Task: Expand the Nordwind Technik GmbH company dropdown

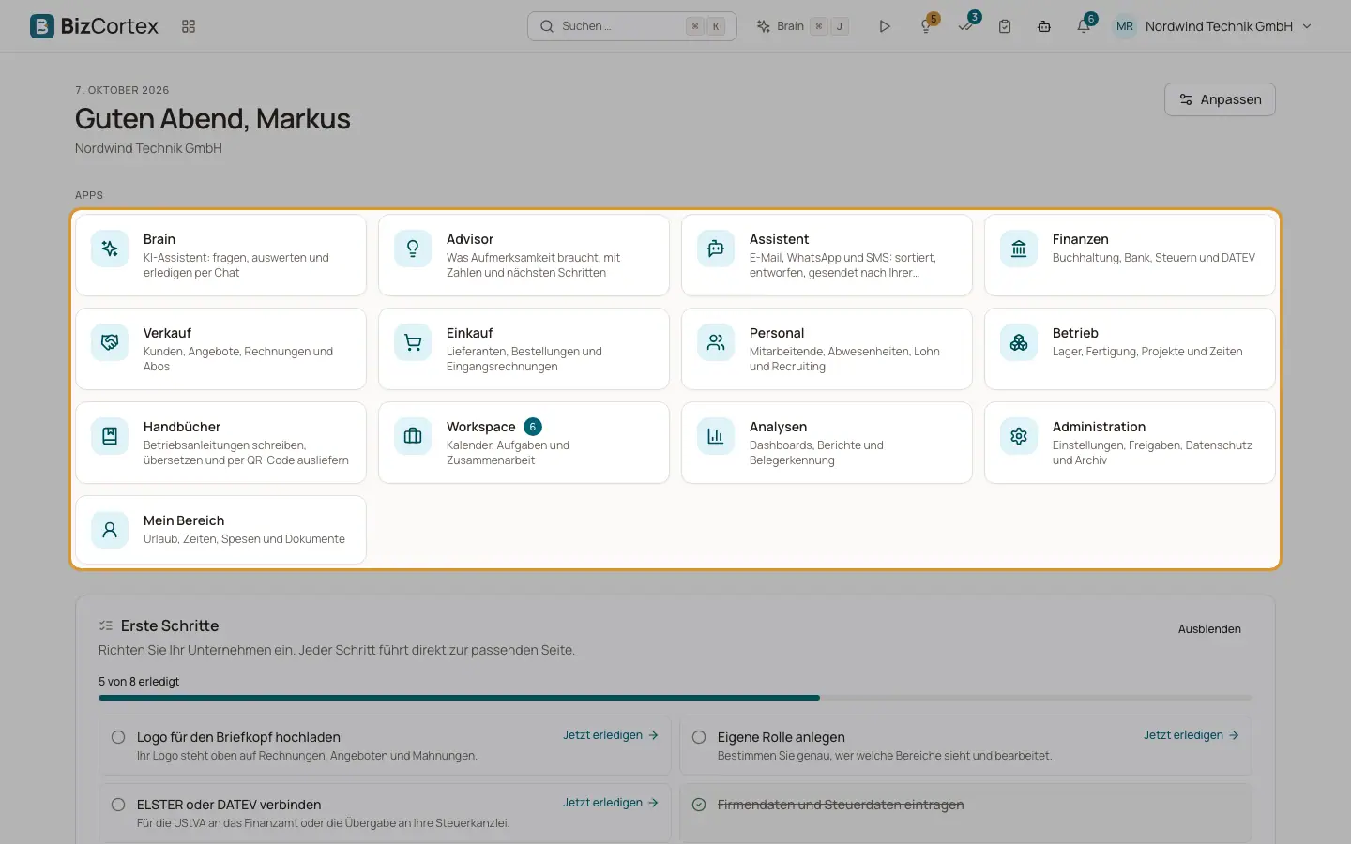Action: (1228, 26)
